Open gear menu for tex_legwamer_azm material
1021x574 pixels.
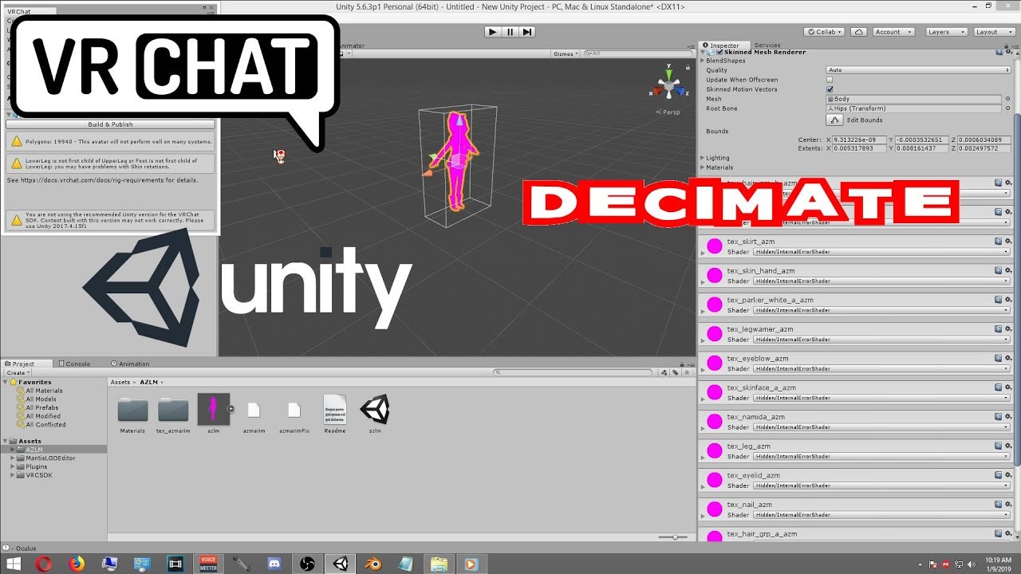1008,328
